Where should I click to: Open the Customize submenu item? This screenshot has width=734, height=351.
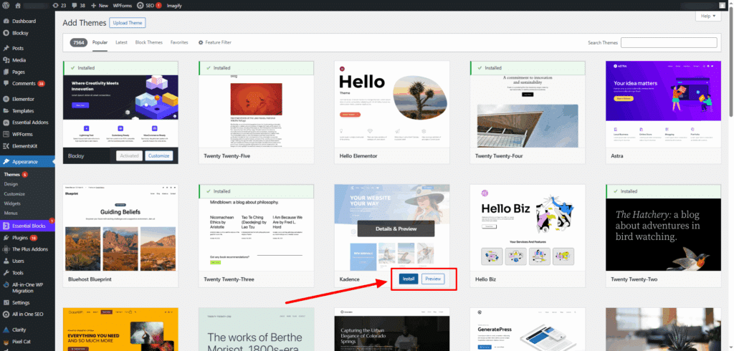pos(14,193)
